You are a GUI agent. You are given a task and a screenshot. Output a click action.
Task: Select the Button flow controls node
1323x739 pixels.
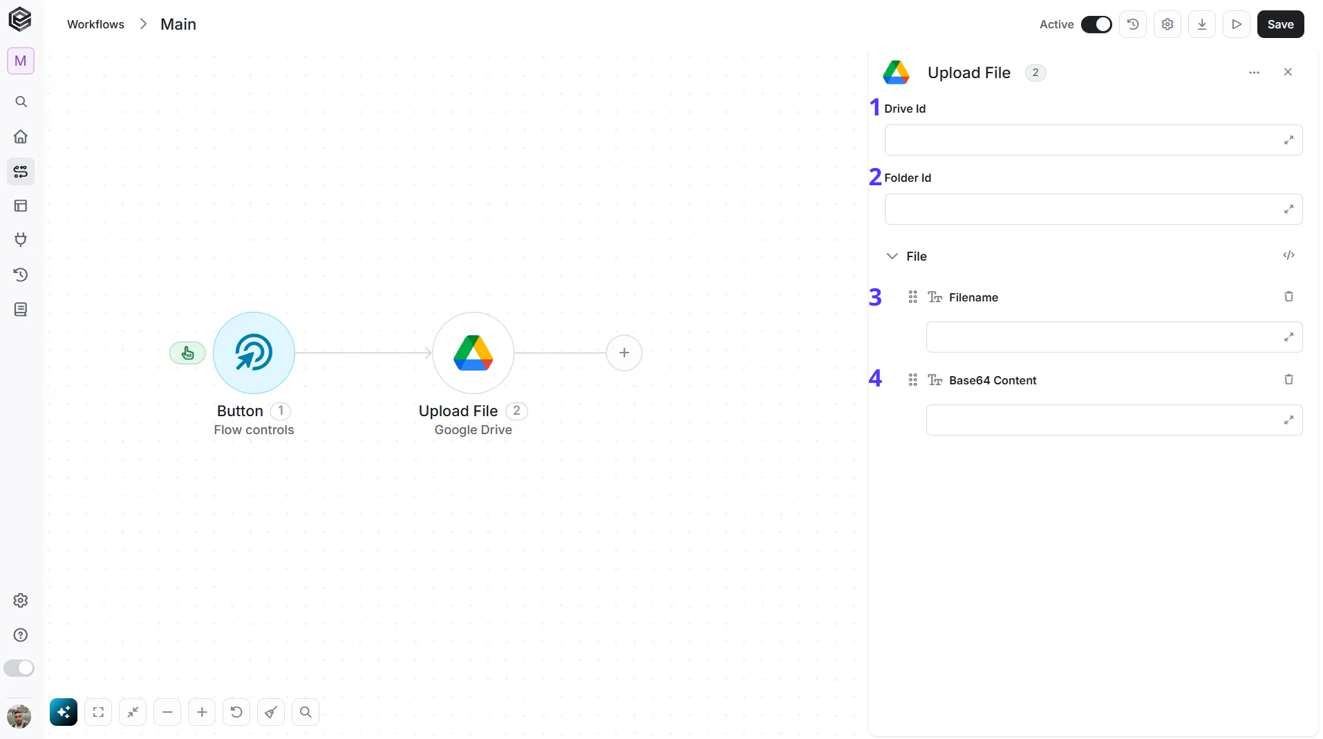click(254, 353)
